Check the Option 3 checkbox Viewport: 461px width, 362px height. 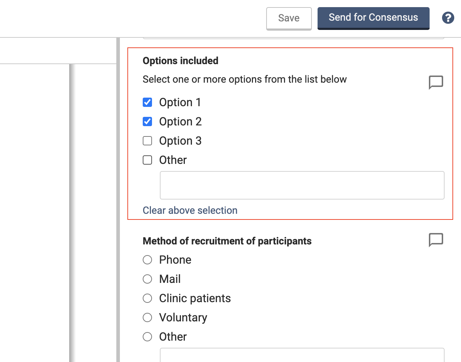tap(147, 141)
